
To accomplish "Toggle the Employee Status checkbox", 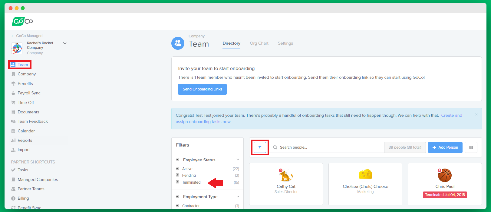I will coord(177,160).
